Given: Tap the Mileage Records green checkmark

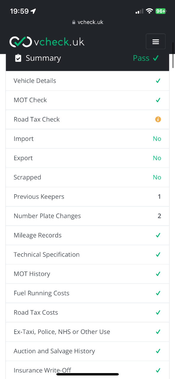Looking at the screenshot, I should click(158, 235).
